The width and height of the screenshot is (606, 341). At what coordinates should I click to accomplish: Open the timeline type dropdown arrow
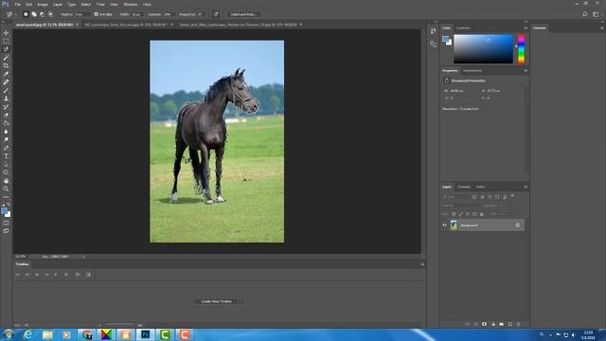[241, 301]
